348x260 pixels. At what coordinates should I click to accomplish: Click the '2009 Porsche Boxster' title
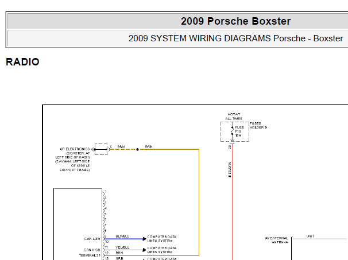tap(235, 21)
